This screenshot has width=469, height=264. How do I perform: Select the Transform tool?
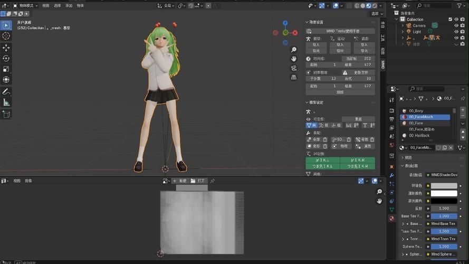[x=6, y=80]
